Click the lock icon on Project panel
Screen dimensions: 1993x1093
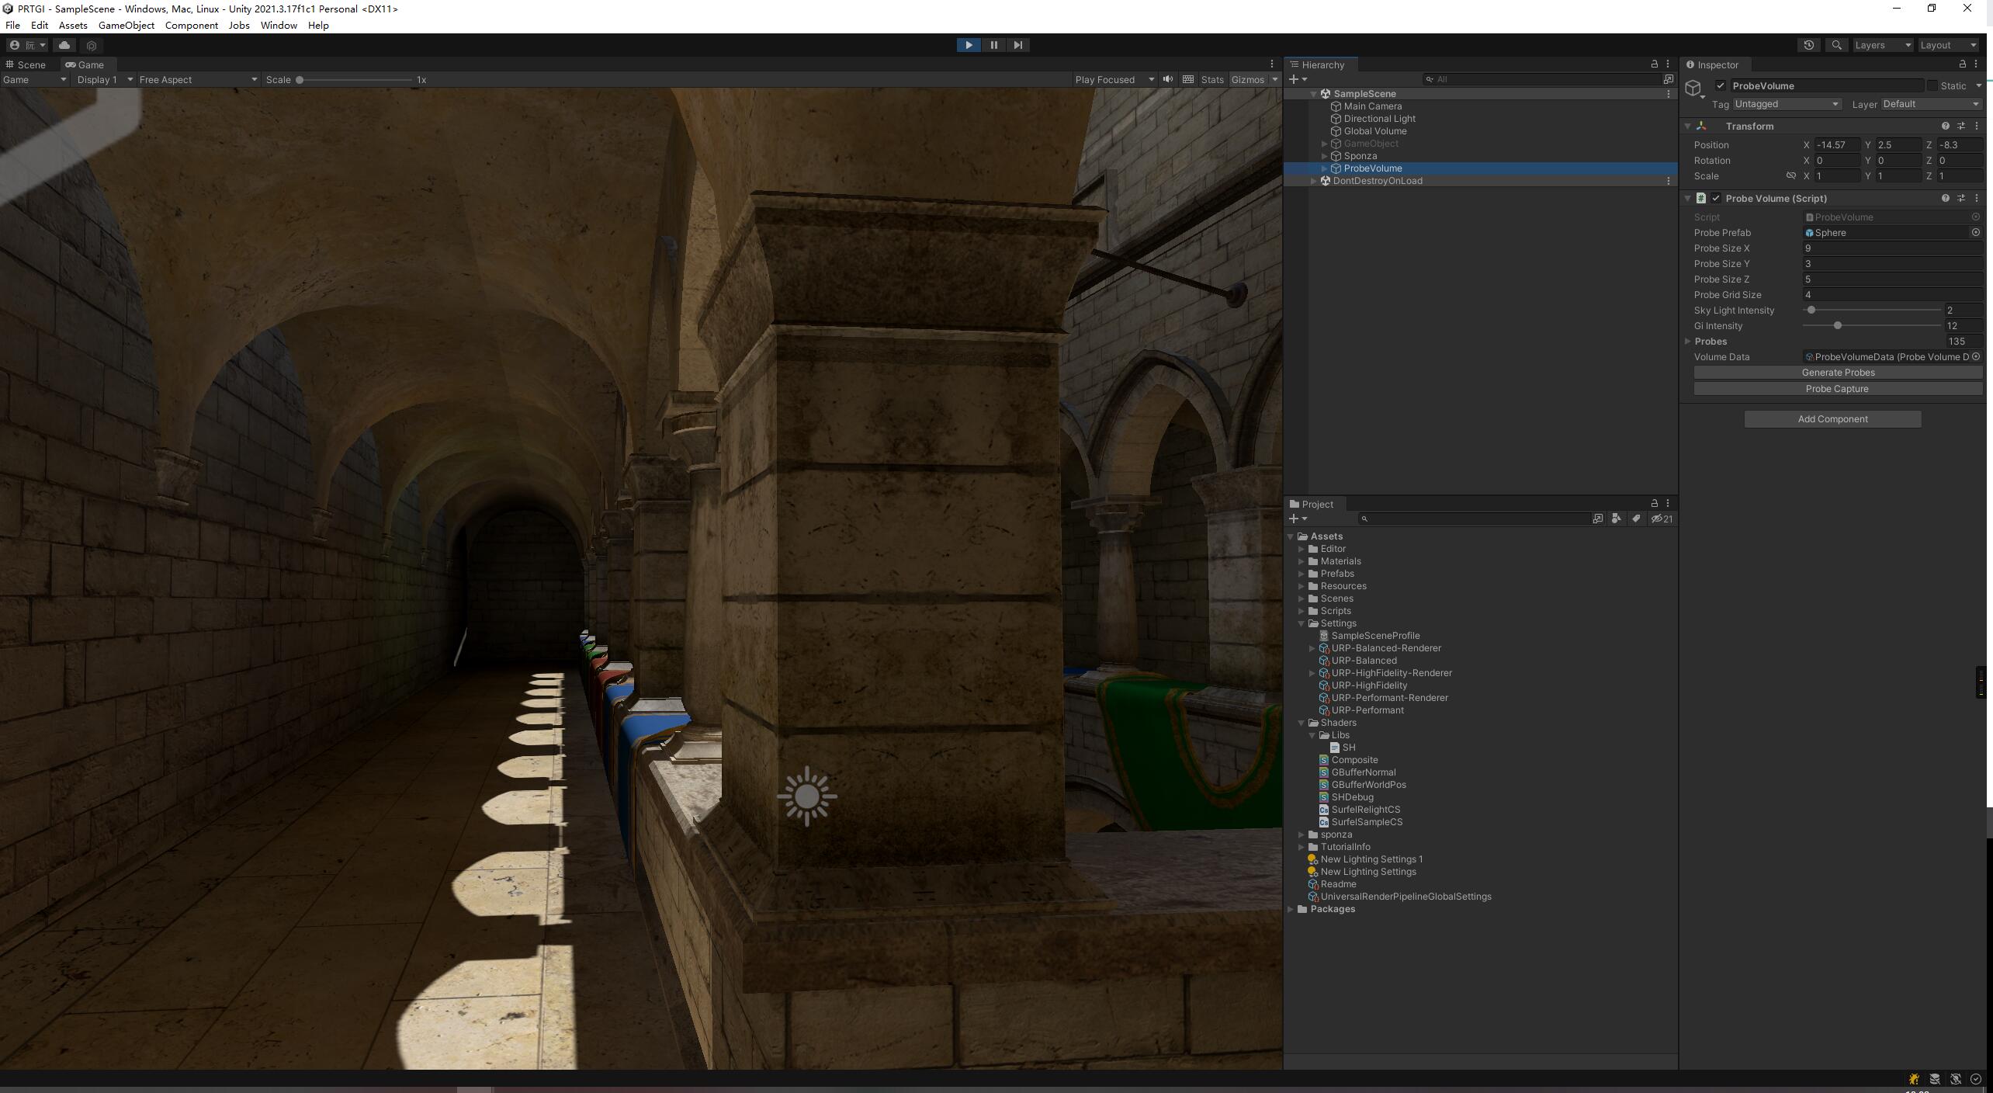coord(1654,503)
